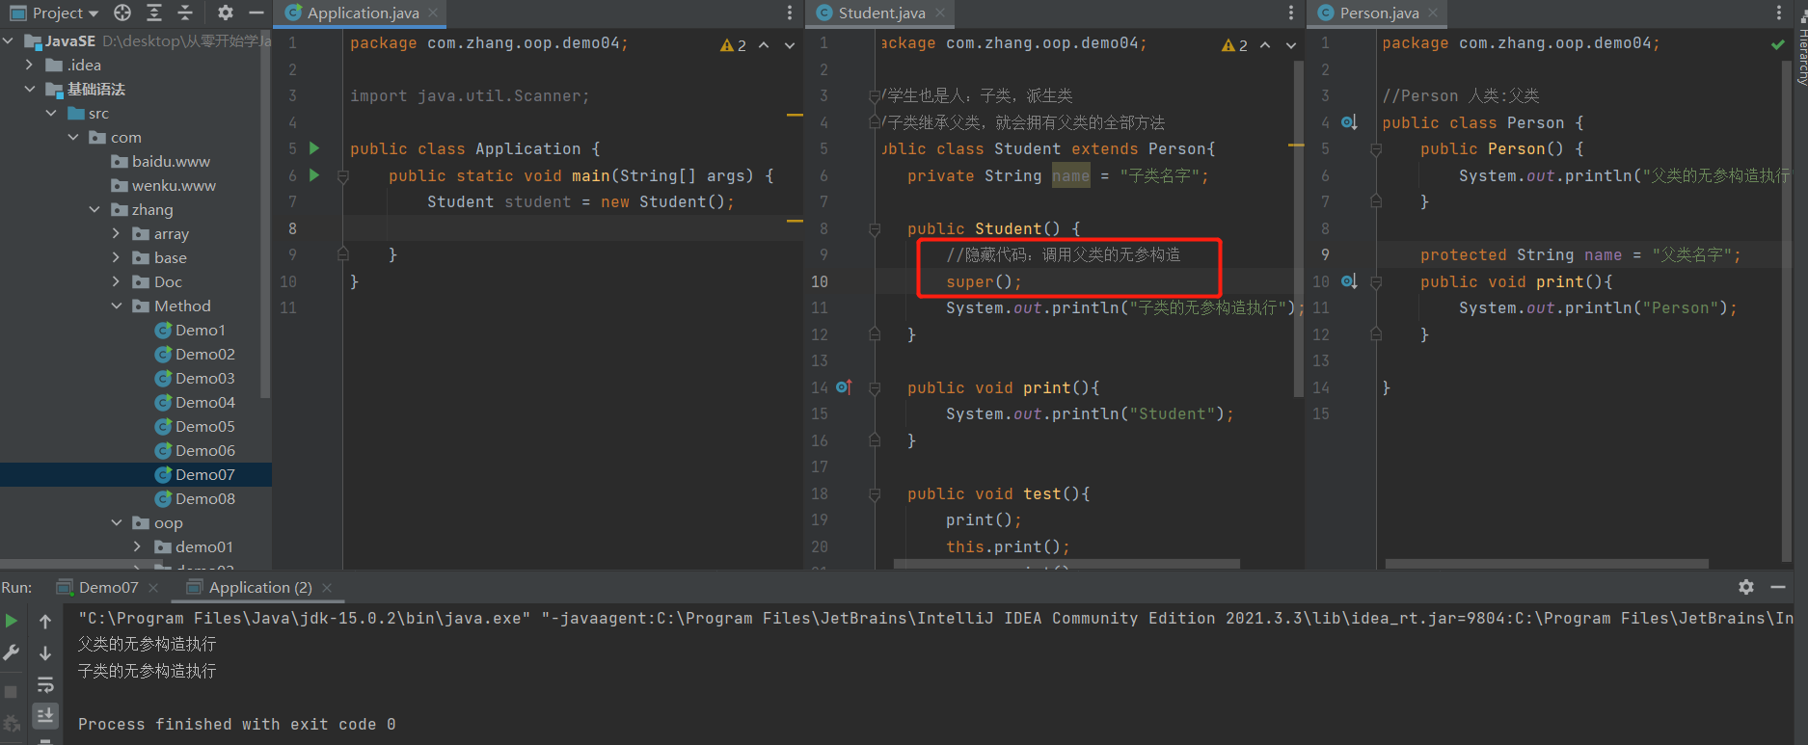The width and height of the screenshot is (1808, 745).
Task: Click warnings indicator in Student.java editor
Action: [1234, 45]
